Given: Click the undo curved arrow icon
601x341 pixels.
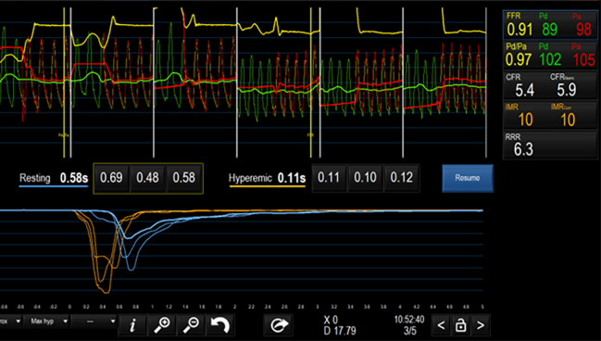Looking at the screenshot, I should pos(220,325).
